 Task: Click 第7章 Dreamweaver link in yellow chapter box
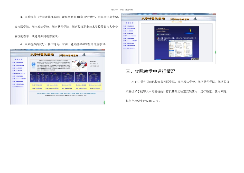(x=52, y=88)
